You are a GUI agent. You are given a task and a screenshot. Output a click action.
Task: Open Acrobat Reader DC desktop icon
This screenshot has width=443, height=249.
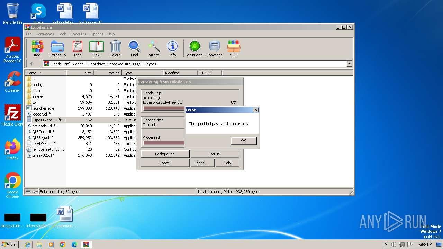click(x=12, y=50)
